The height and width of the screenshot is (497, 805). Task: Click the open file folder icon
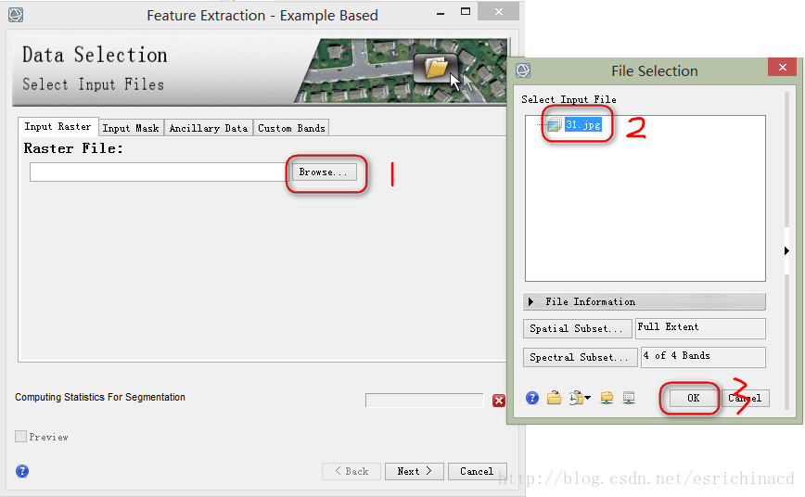click(x=554, y=398)
